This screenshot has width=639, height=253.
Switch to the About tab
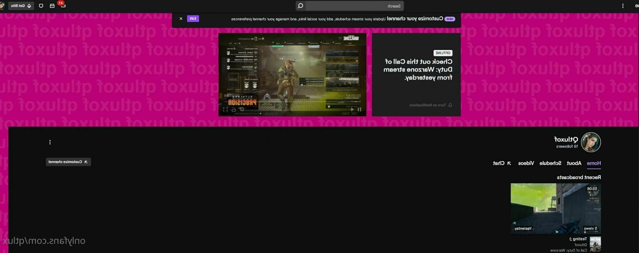tap(574, 163)
